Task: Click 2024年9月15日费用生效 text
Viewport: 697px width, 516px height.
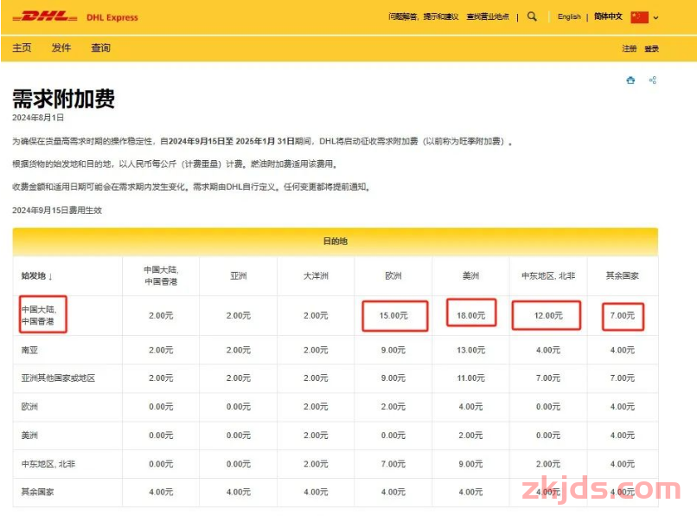Action: 57,210
